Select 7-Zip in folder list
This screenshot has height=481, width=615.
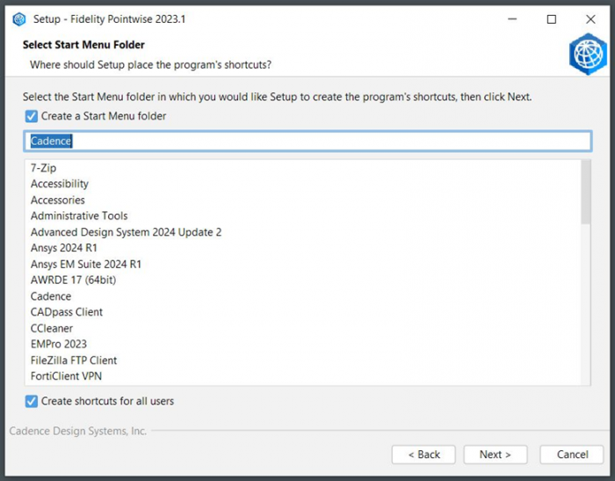(x=44, y=168)
